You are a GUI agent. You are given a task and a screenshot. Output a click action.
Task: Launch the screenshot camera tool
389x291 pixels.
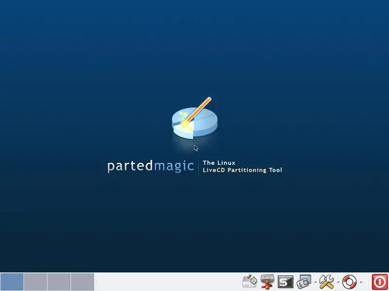point(304,282)
